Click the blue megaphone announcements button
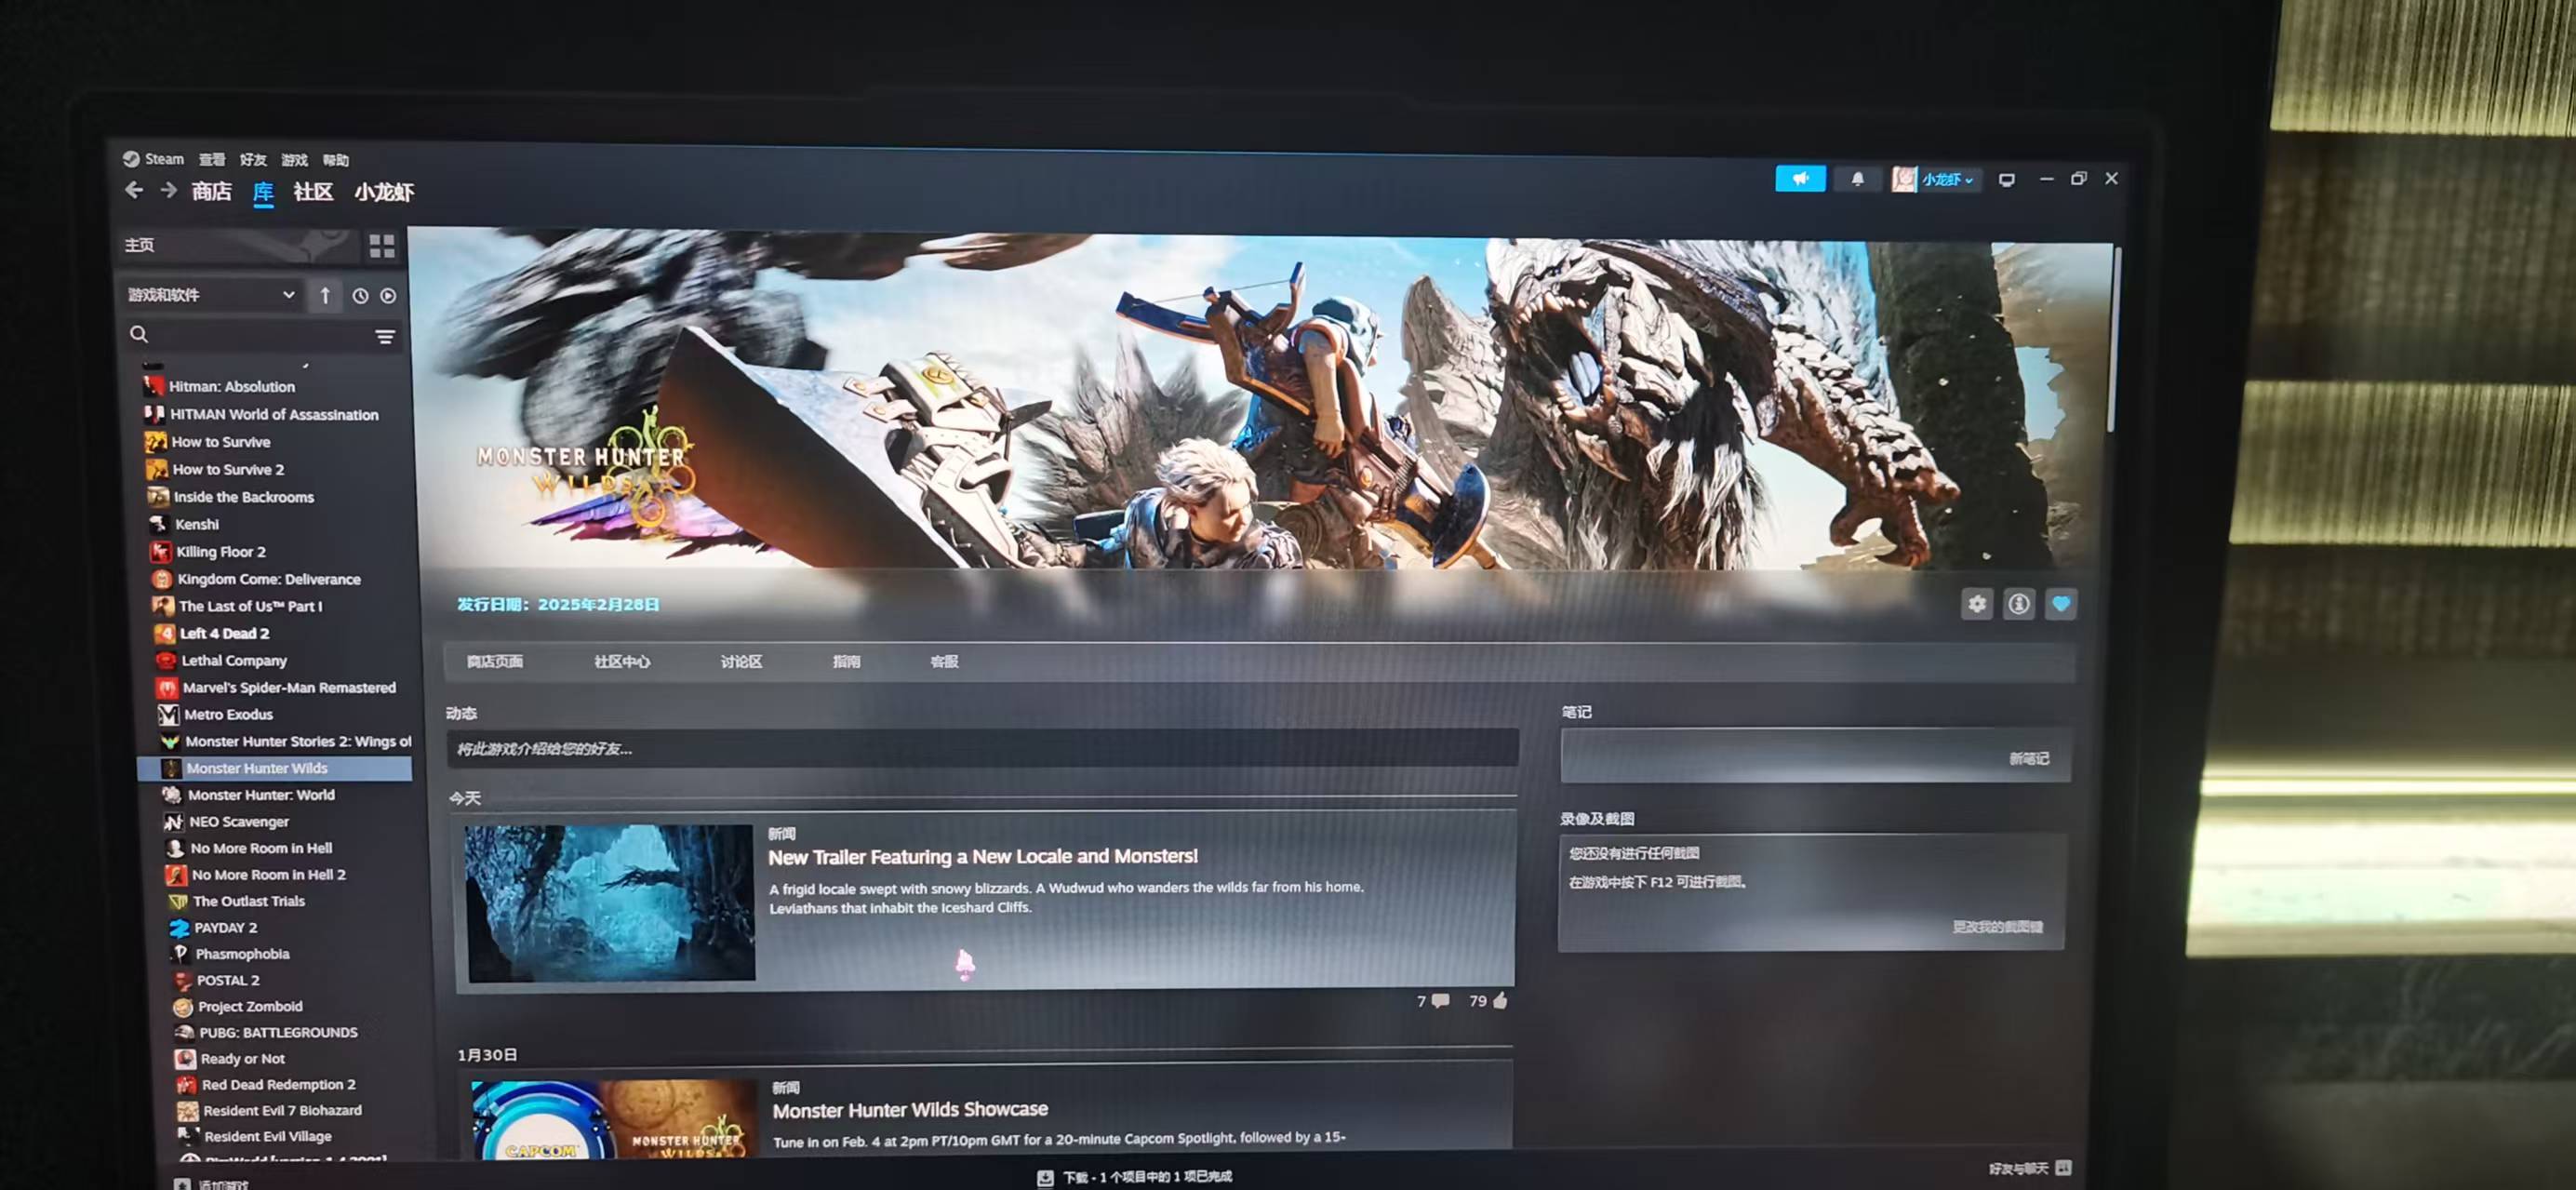Screen dimensions: 2576x1190 1800,179
